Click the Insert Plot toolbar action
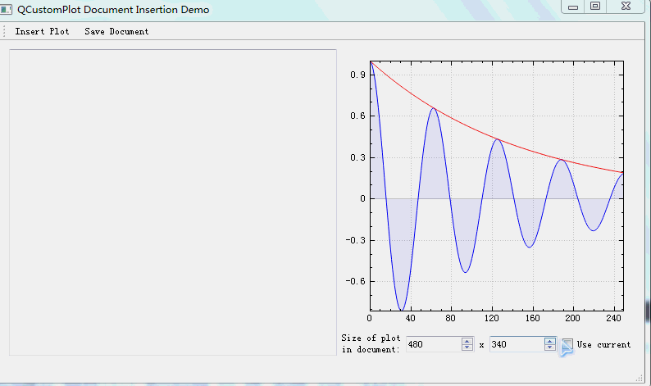The width and height of the screenshot is (651, 386). (x=42, y=31)
